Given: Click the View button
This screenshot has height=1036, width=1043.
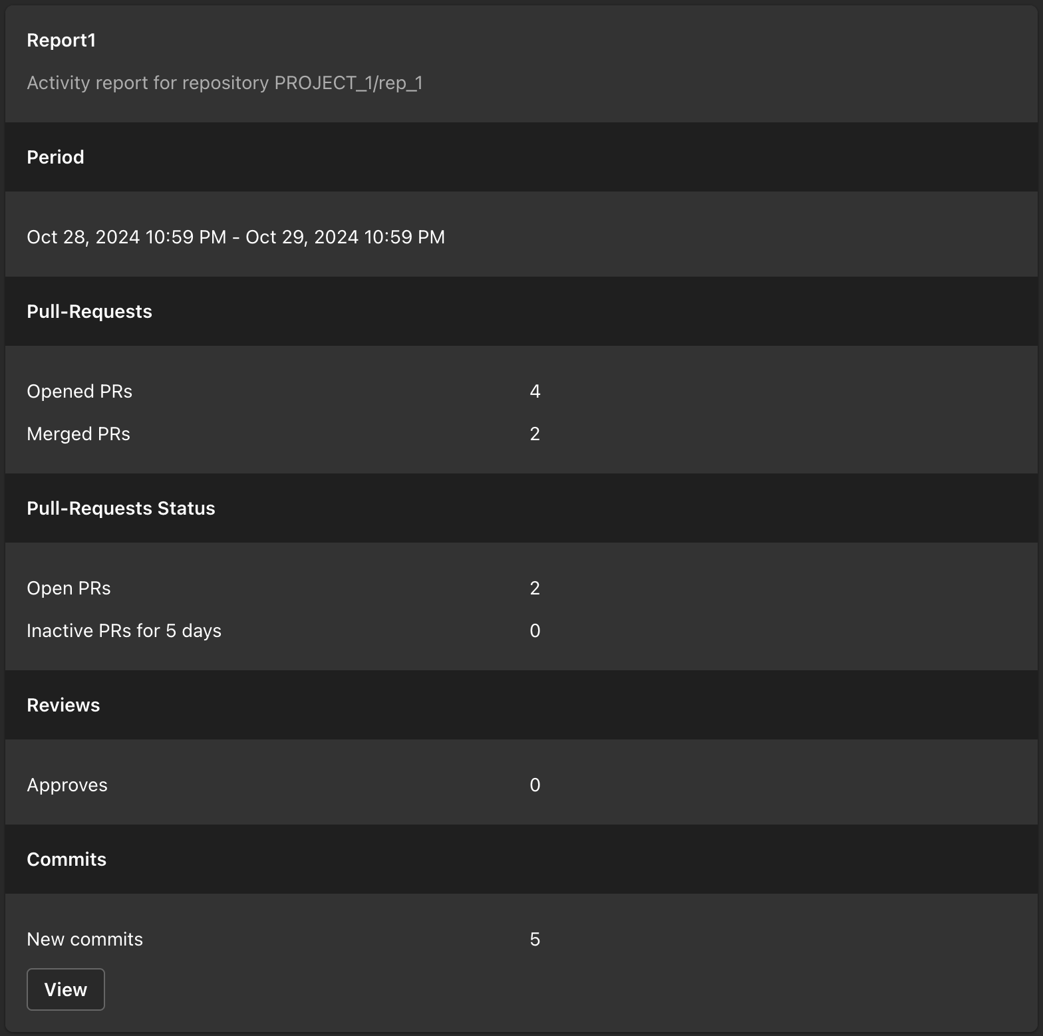Looking at the screenshot, I should [x=65, y=989].
